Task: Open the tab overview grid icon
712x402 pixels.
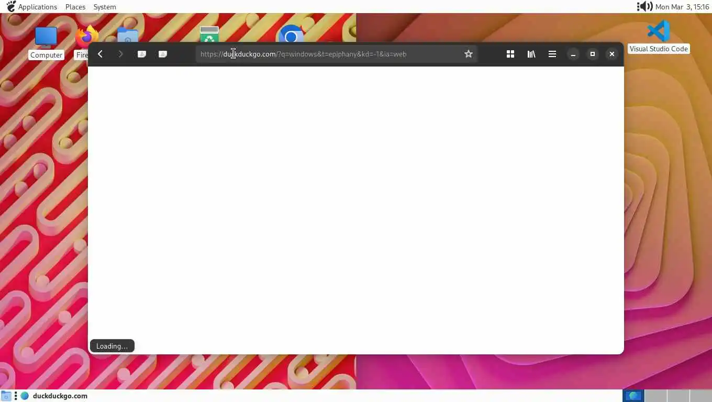Action: pos(510,54)
